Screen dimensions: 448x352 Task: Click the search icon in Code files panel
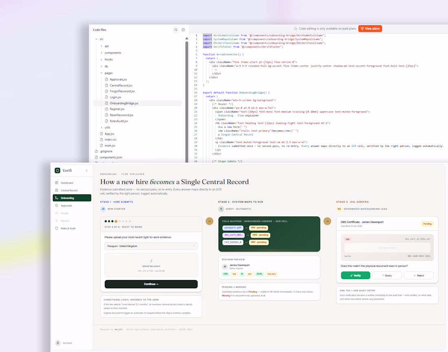click(x=176, y=30)
